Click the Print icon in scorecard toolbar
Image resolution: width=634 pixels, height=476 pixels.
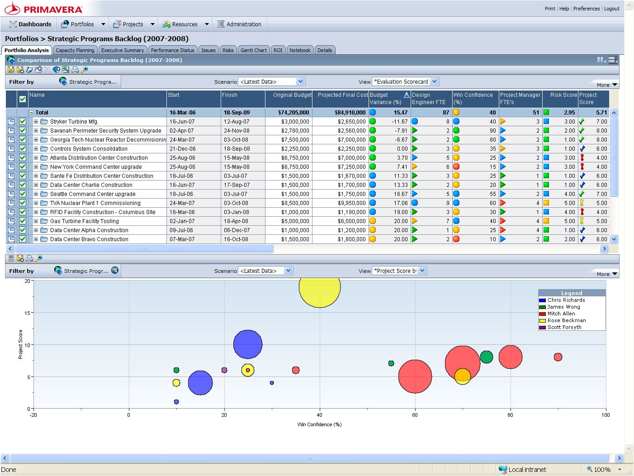coord(75,70)
